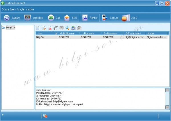Sort by the E-Posta Adresi column
The width and height of the screenshot is (171, 121).
pos(135,33)
